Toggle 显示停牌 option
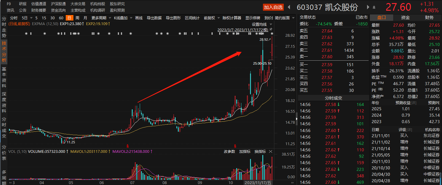 (x=253, y=18)
